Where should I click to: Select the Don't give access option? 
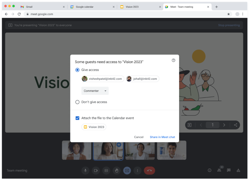[x=77, y=102]
